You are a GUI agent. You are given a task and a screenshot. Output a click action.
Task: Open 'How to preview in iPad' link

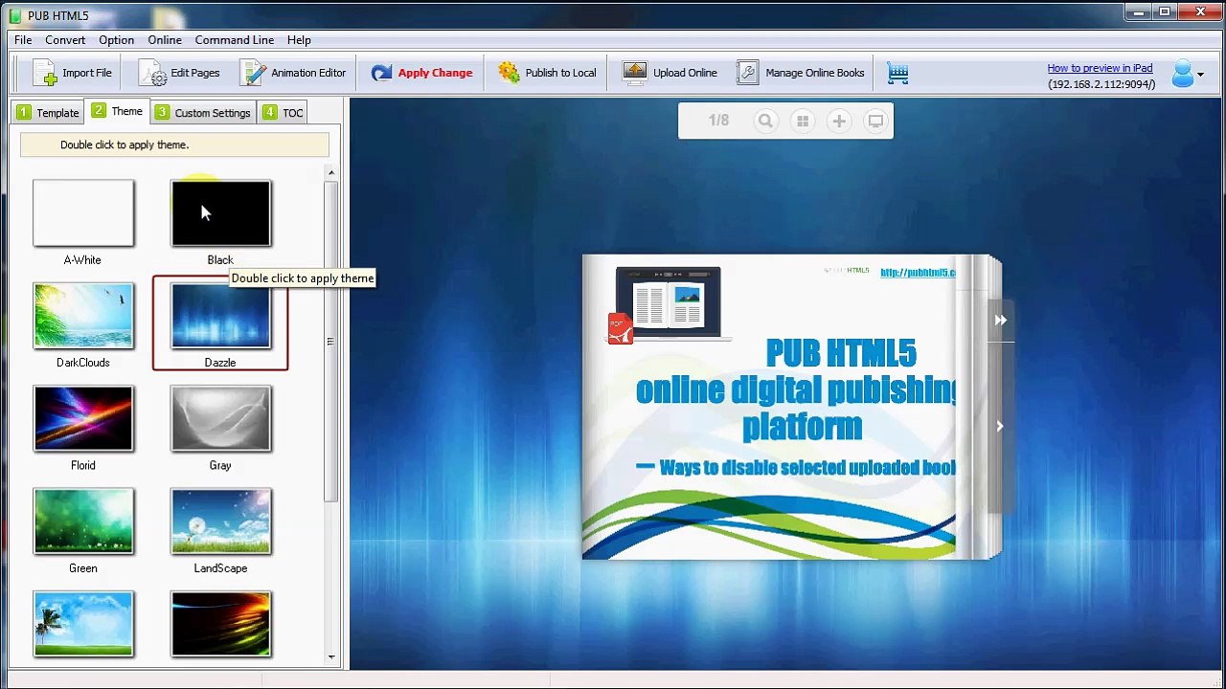click(x=1100, y=68)
